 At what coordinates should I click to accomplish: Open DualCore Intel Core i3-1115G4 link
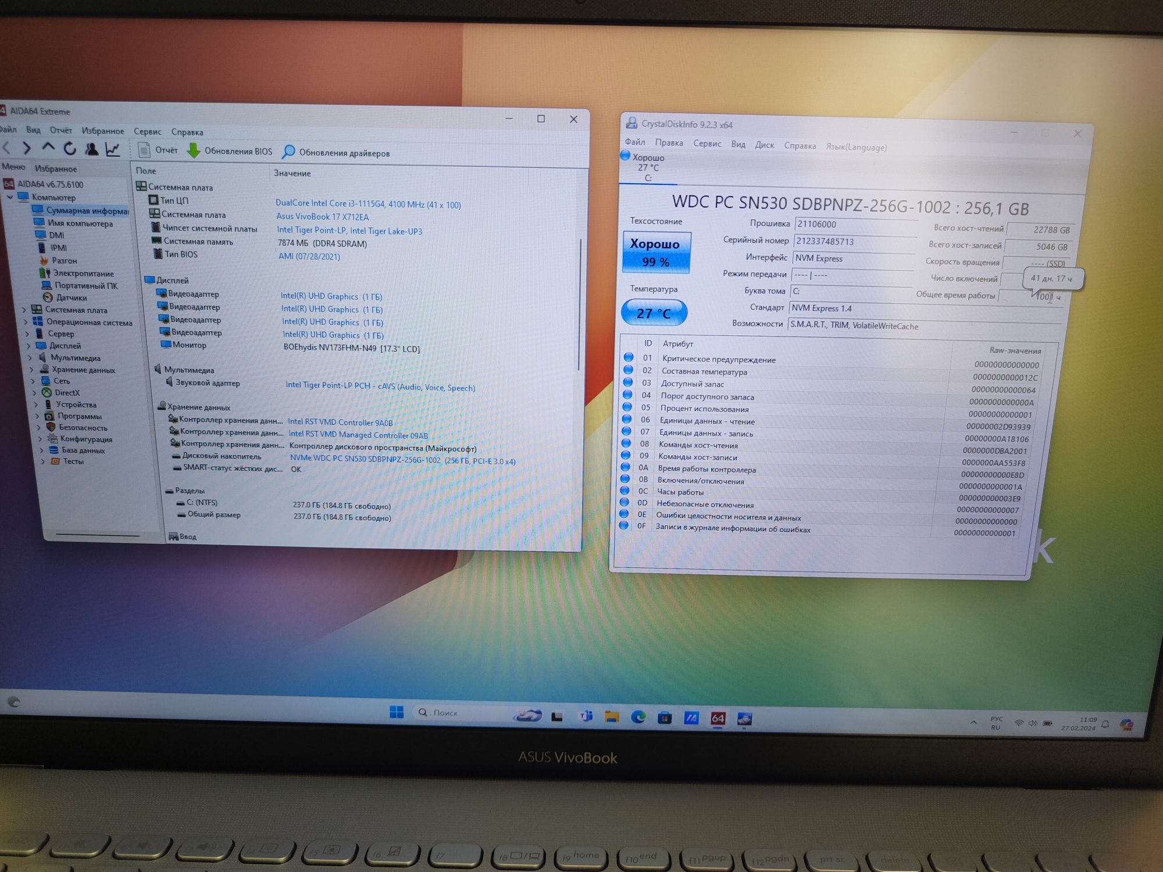click(x=368, y=204)
